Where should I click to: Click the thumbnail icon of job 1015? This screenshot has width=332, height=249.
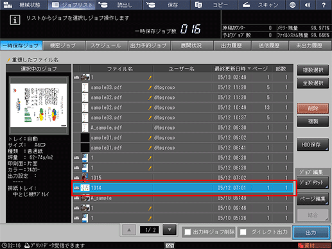pyautogui.click(x=85, y=177)
